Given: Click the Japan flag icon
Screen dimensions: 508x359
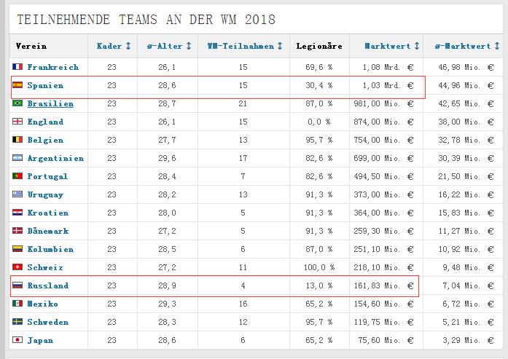Looking at the screenshot, I should point(17,340).
